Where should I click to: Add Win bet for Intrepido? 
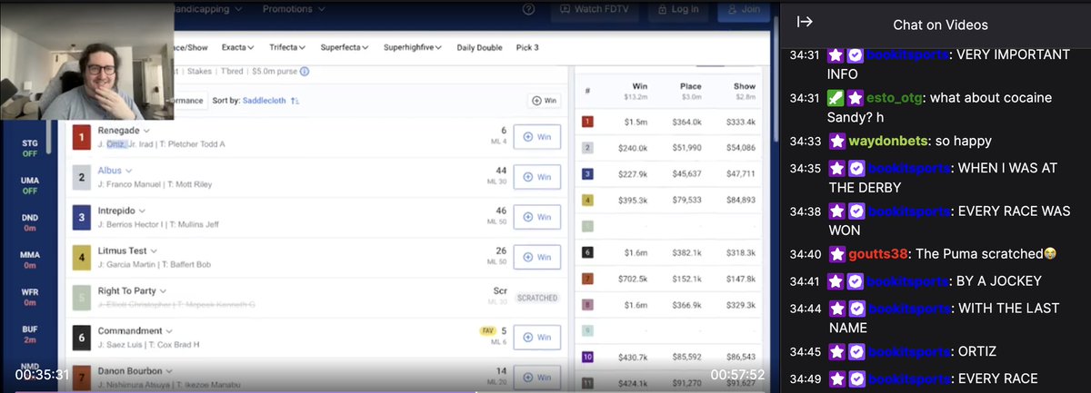point(537,217)
